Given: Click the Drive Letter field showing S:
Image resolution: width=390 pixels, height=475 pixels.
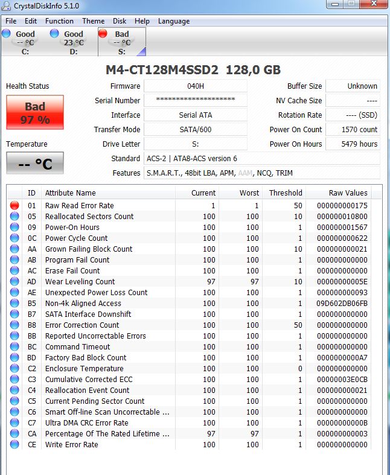Looking at the screenshot, I should click(x=196, y=144).
